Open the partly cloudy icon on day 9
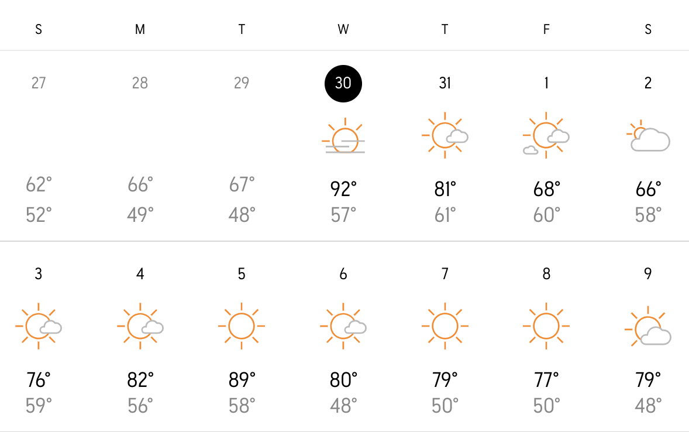Image resolution: width=689 pixels, height=432 pixels. 647,326
